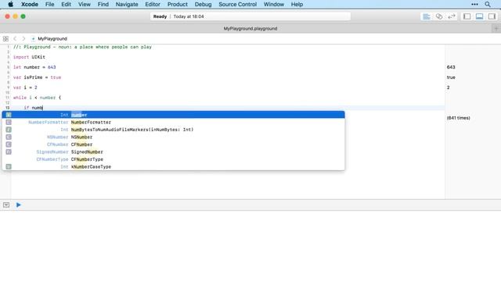Go back in editor history
This screenshot has height=281, width=501.
pyautogui.click(x=15, y=39)
